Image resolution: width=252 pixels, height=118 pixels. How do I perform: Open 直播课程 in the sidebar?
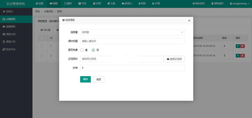click(x=16, y=27)
